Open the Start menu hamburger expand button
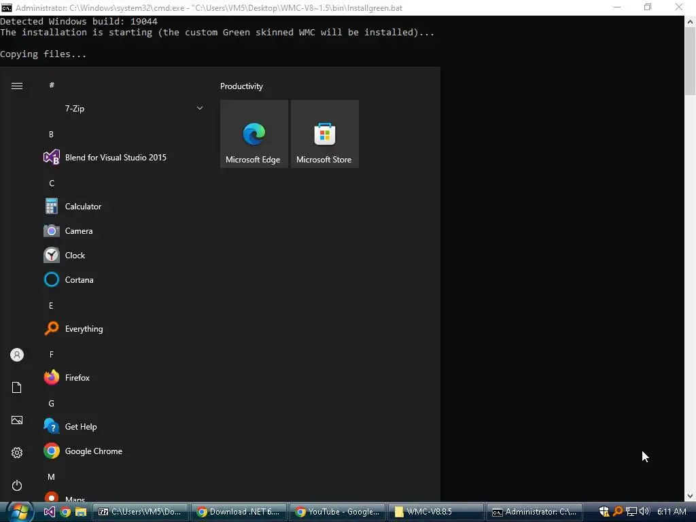 tap(17, 86)
